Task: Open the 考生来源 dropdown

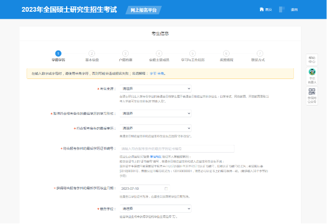Action: pyautogui.click(x=156, y=88)
